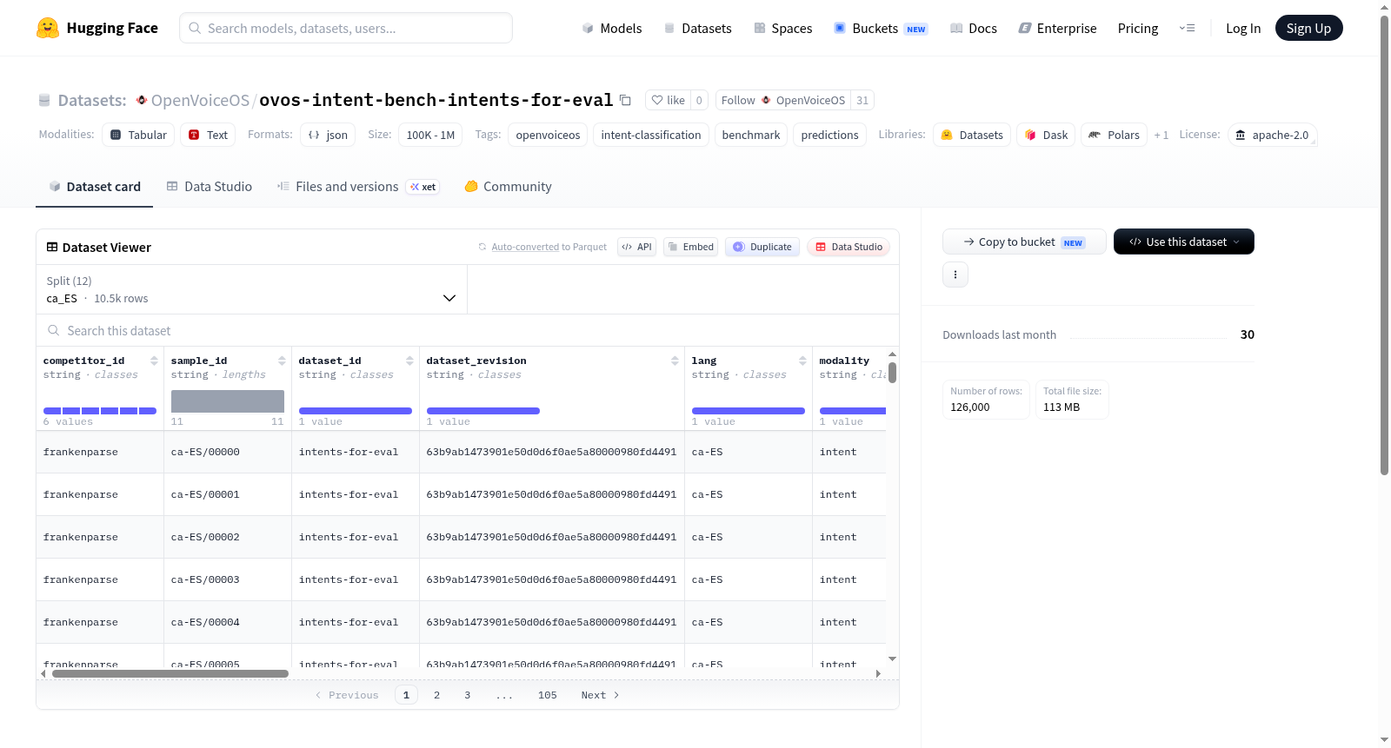
Task: Click the heart like button
Action: pos(668,100)
